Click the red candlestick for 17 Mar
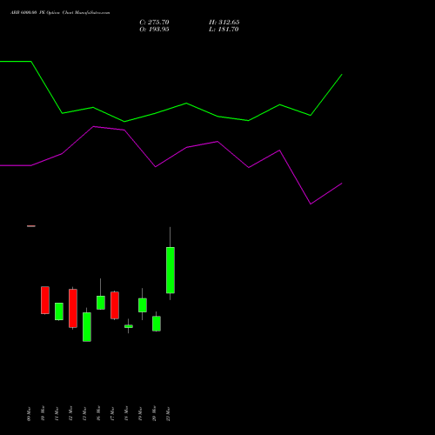 click(115, 305)
